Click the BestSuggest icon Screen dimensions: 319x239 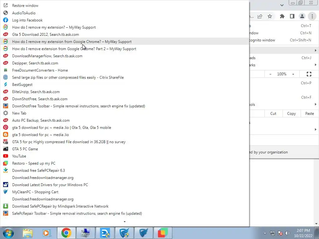click(x=6, y=85)
